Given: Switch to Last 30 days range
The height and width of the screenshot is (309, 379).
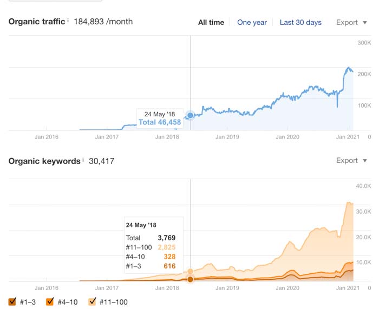Looking at the screenshot, I should tap(300, 23).
